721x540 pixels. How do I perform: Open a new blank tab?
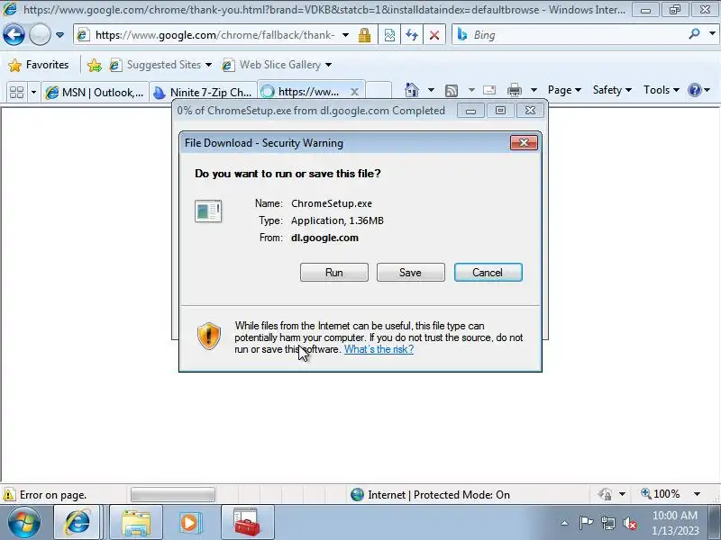(379, 92)
